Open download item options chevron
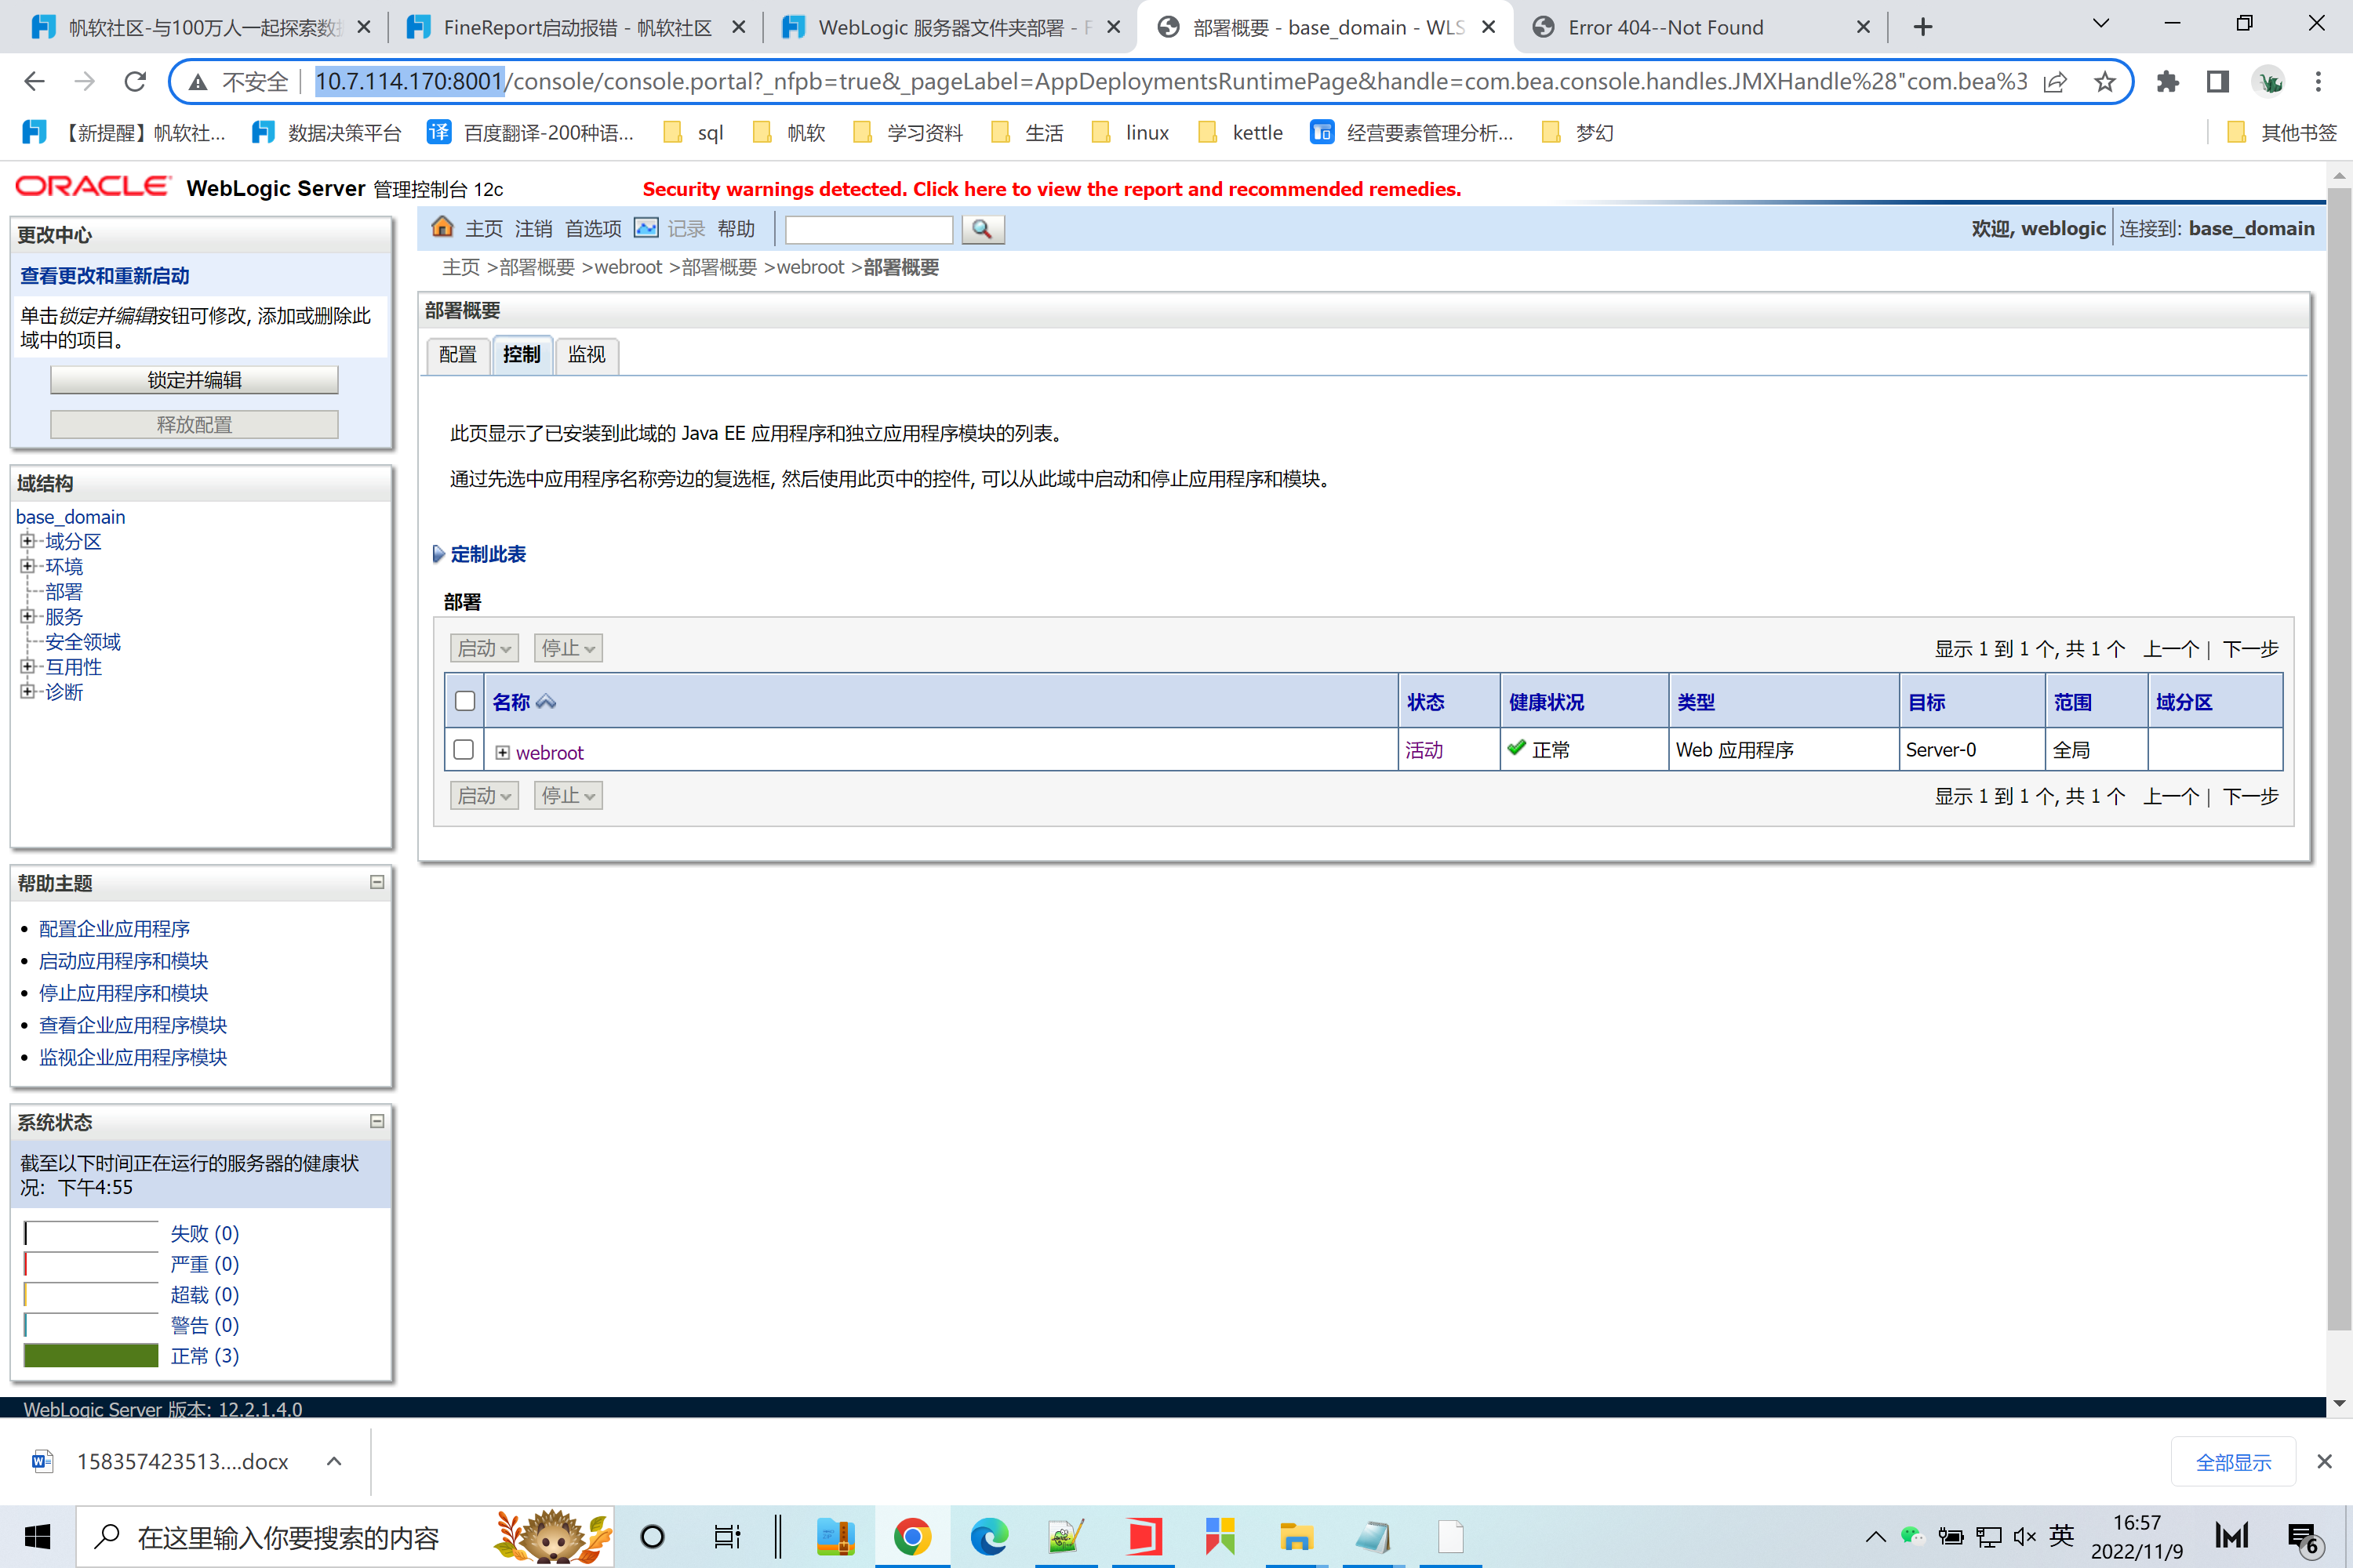Viewport: 2353px width, 1568px height. coord(334,1462)
